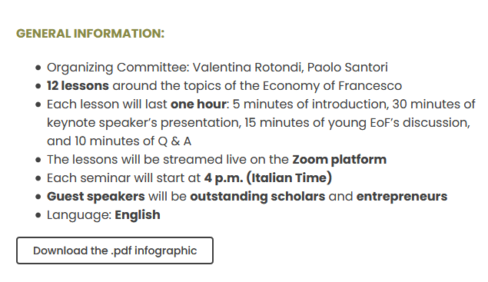Click the text 5 minutes of introduction
Viewport: 488px width, 282px height.
coord(310,105)
